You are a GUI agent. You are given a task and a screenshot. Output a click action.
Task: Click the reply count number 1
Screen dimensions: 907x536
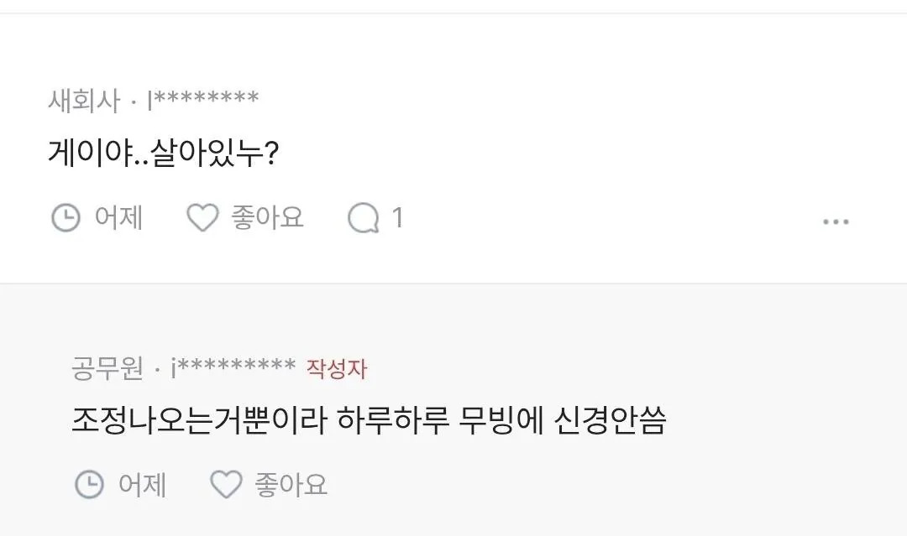(398, 219)
